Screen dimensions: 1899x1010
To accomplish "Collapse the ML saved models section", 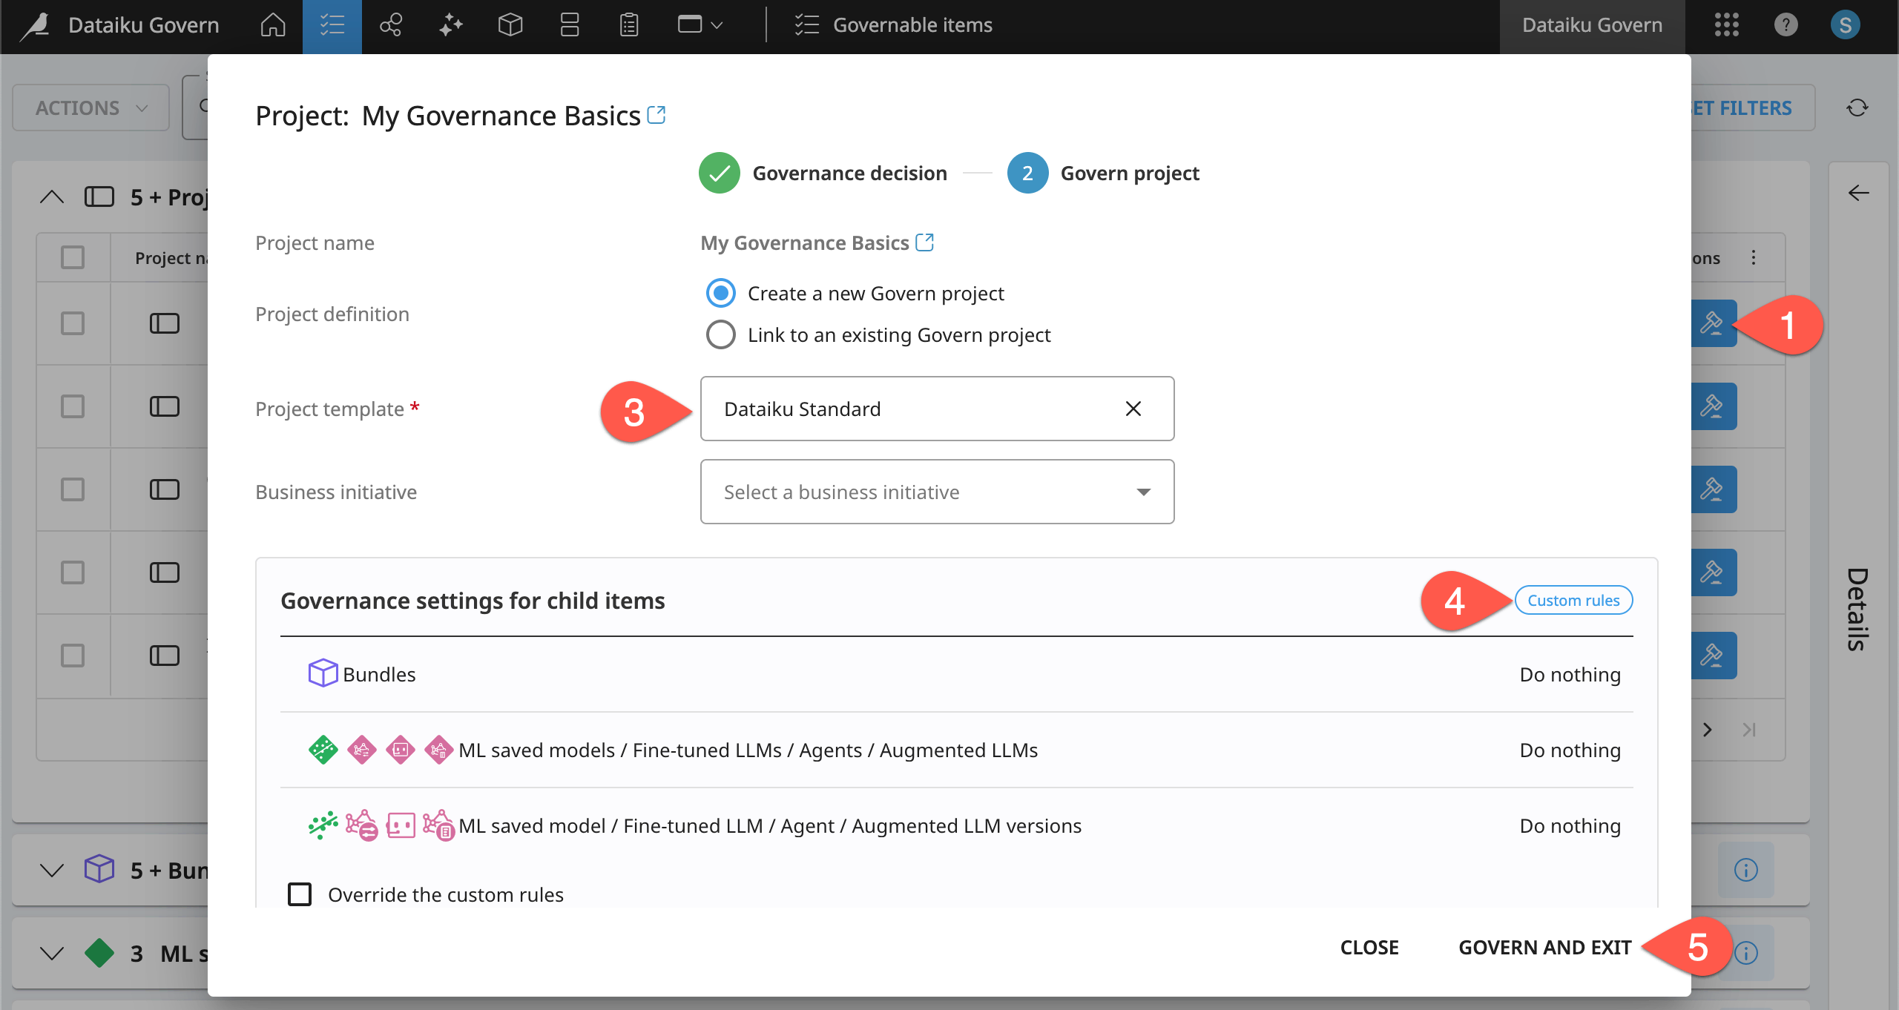I will point(51,954).
